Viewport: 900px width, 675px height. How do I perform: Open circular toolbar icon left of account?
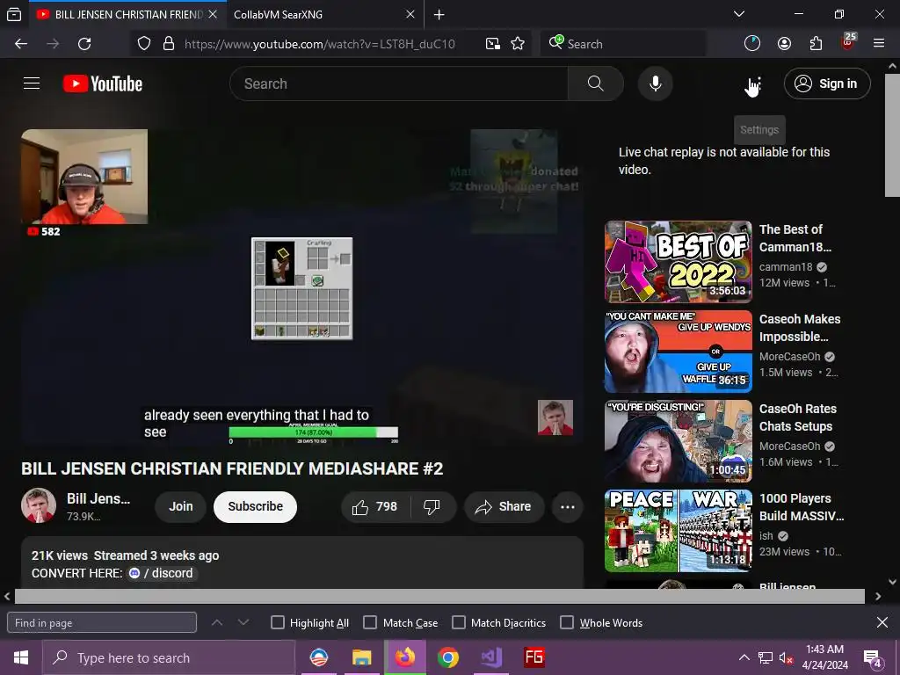pyautogui.click(x=752, y=44)
